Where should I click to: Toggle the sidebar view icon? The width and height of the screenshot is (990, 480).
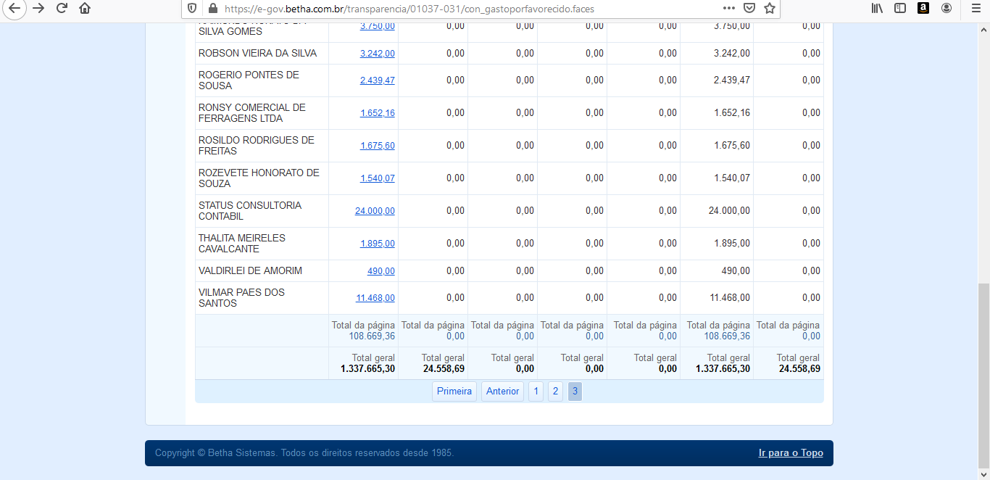pos(900,8)
